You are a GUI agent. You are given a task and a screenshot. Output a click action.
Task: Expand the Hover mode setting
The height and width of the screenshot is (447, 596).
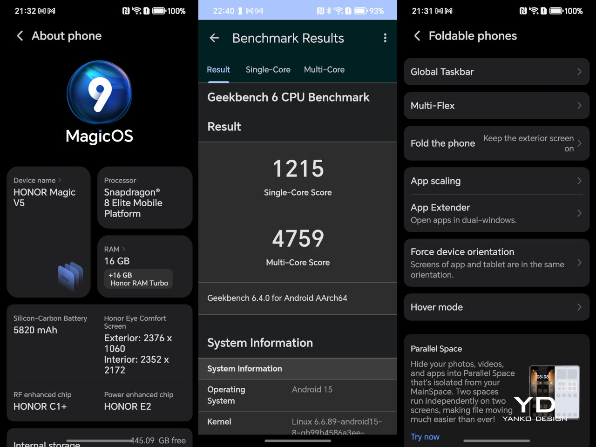point(496,307)
